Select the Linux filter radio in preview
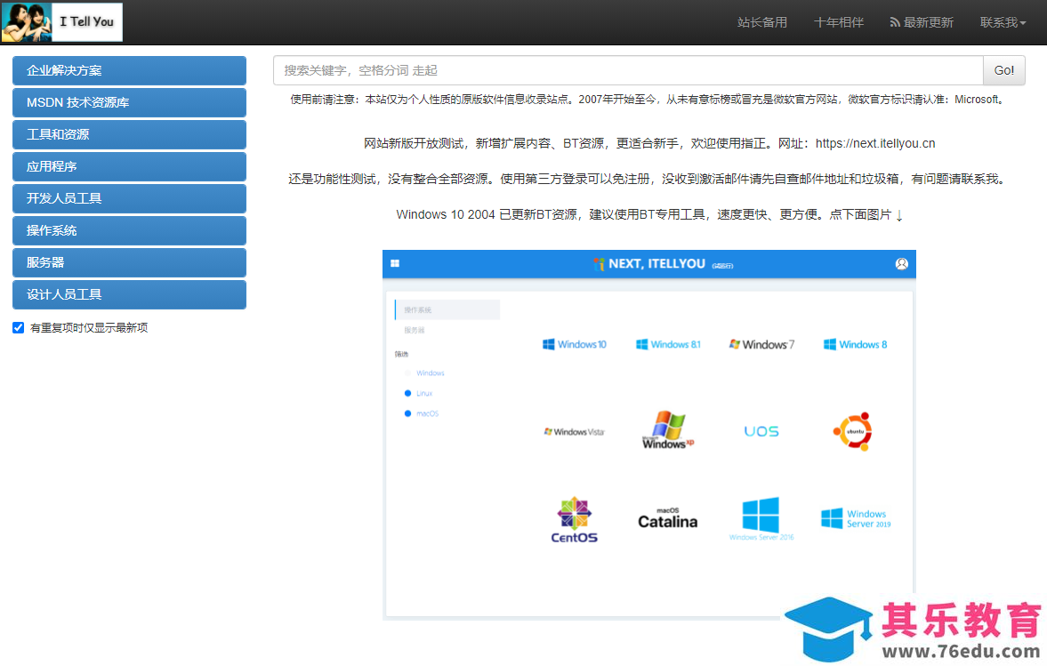The height and width of the screenshot is (666, 1047). 408,394
